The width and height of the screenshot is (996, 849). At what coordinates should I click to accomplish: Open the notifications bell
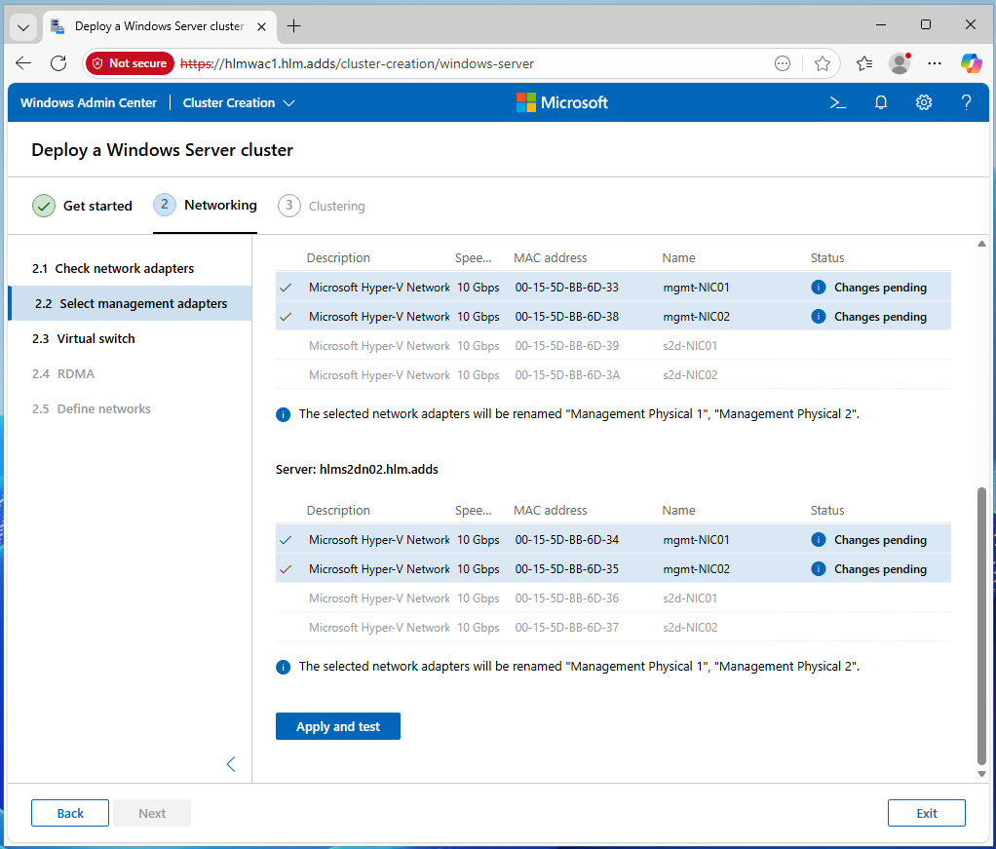[x=881, y=102]
